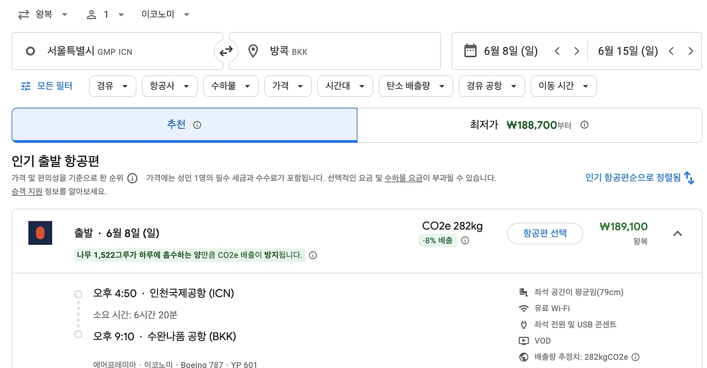Open the 왕복 trip type menu

(43, 14)
